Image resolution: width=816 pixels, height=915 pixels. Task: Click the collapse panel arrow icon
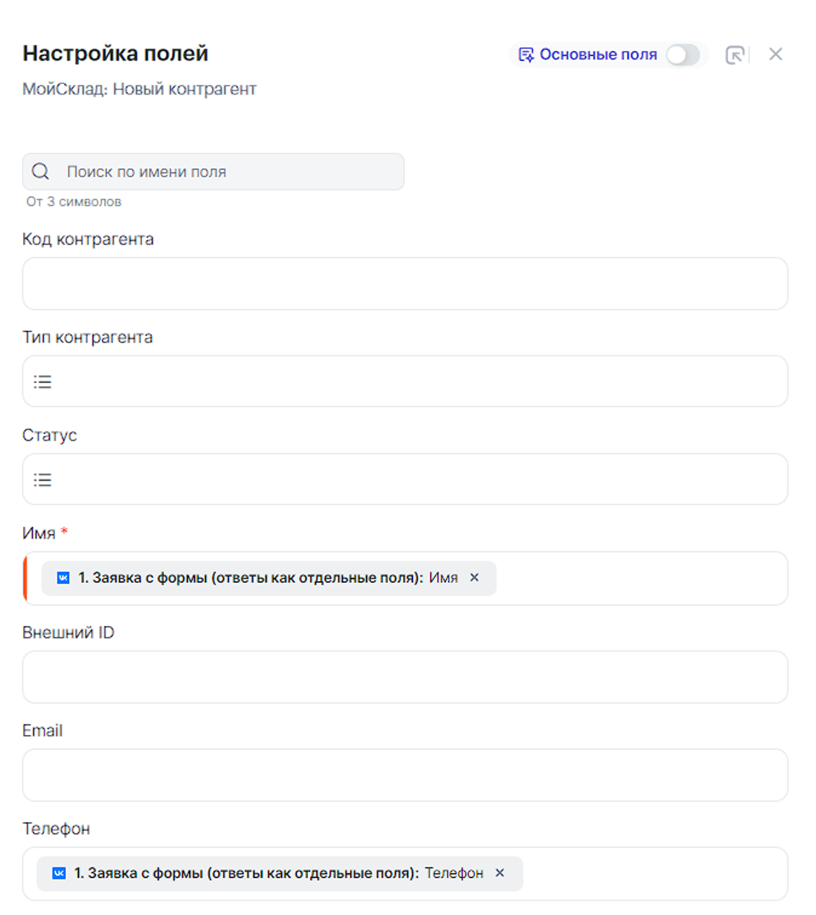point(735,55)
